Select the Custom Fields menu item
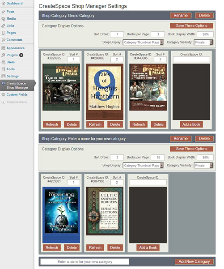 [x=17, y=94]
